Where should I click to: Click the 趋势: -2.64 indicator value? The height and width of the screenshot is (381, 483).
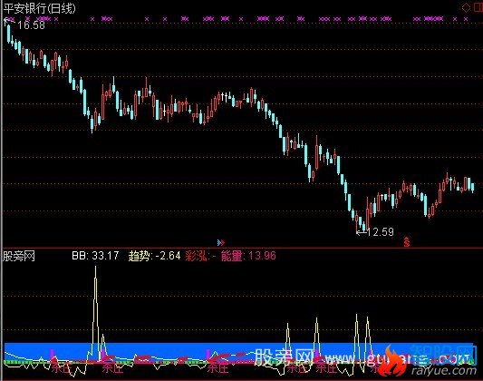tap(154, 256)
